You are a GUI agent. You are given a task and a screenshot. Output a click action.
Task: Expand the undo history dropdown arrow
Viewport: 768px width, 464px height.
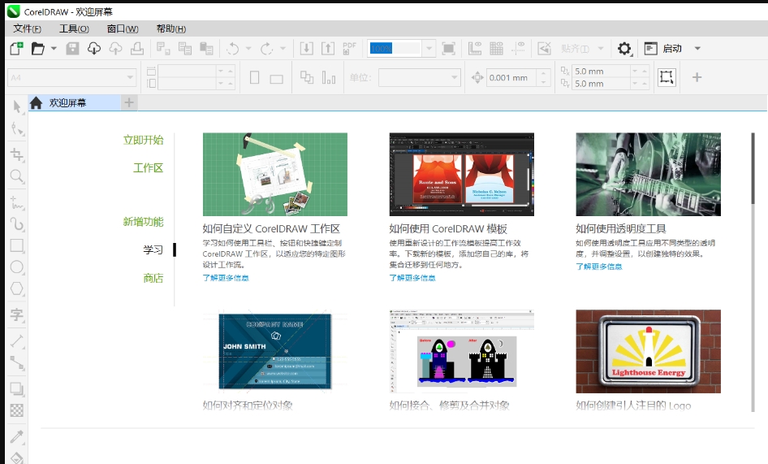pyautogui.click(x=248, y=49)
